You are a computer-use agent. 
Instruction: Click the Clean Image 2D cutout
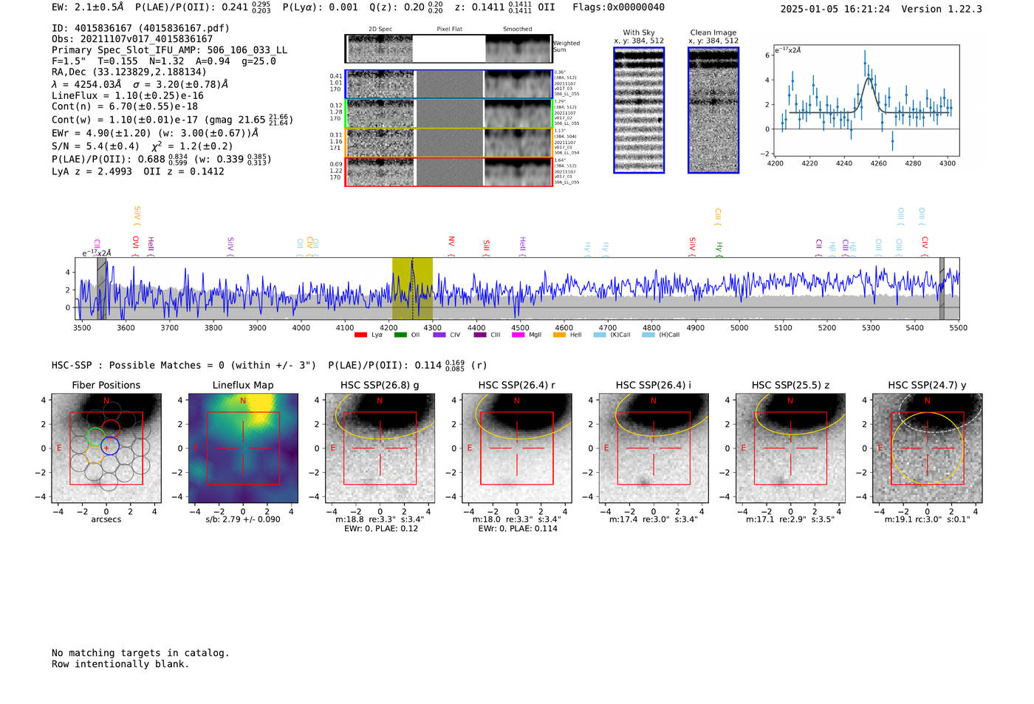click(x=713, y=110)
